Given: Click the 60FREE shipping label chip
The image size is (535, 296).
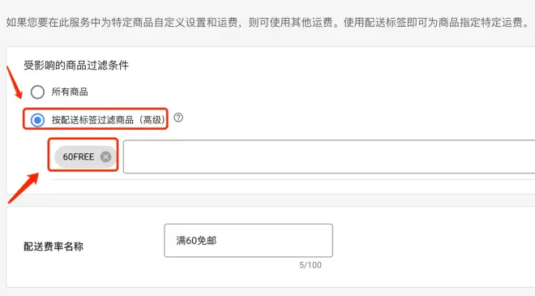Looking at the screenshot, I should (x=85, y=157).
